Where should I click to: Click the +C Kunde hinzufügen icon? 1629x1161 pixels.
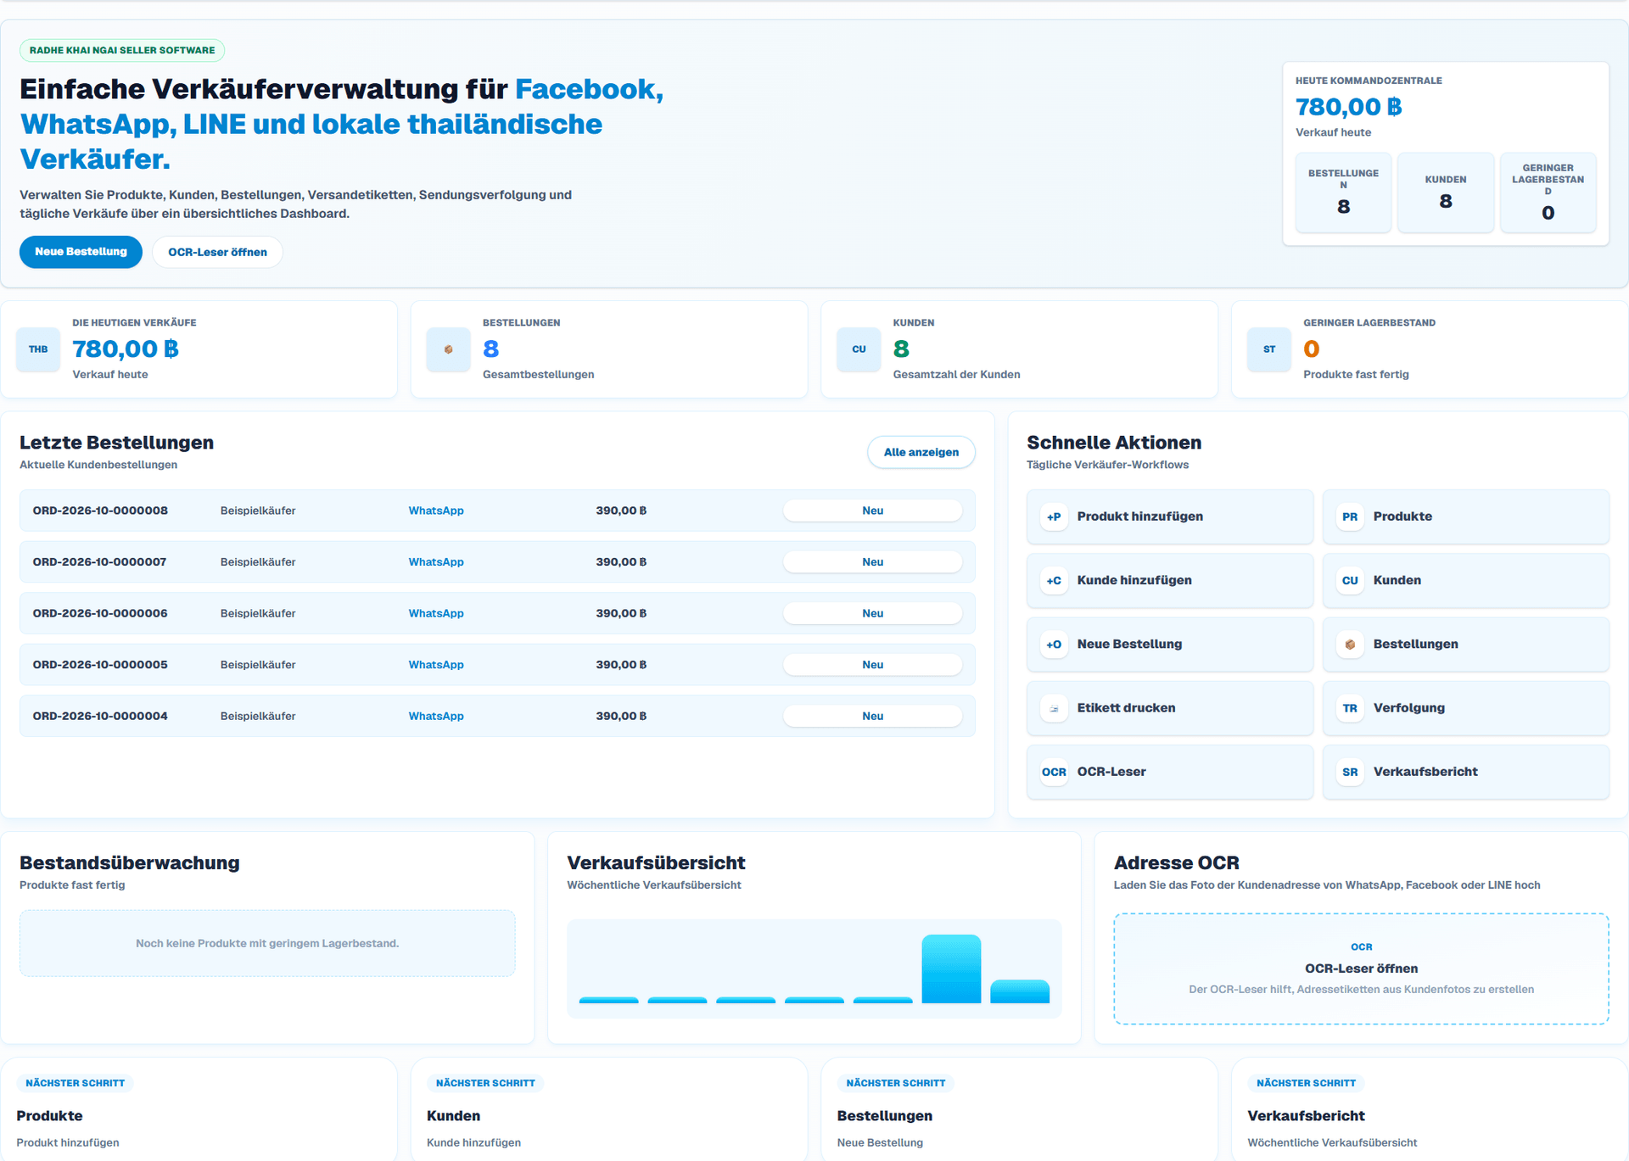pyautogui.click(x=1054, y=581)
